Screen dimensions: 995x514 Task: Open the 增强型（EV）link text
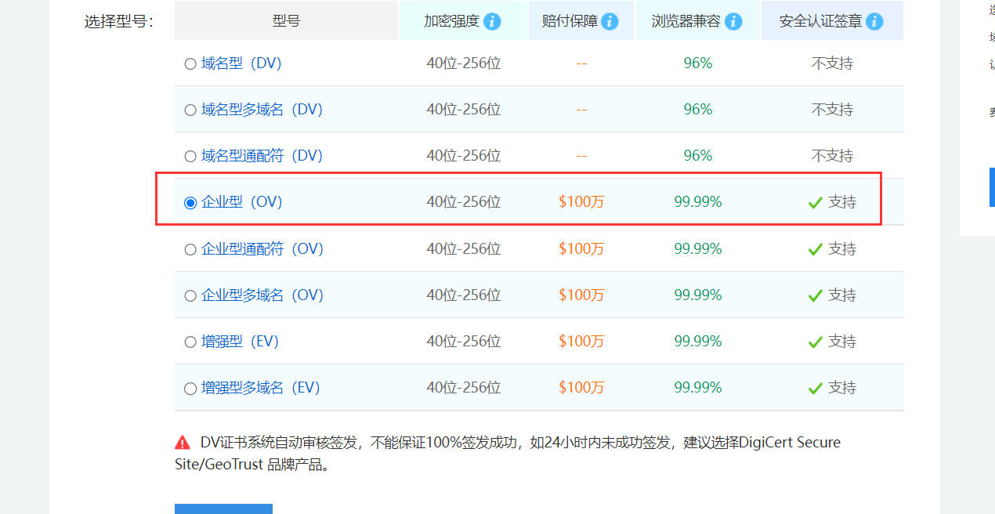240,342
